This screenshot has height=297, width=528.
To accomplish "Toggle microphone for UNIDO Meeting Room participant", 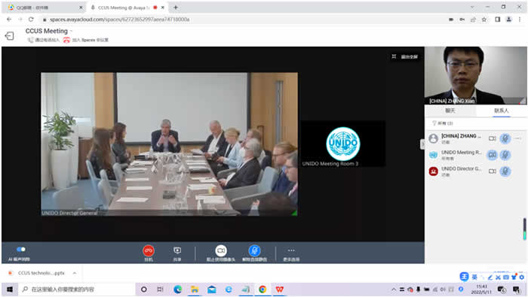I will [505, 155].
